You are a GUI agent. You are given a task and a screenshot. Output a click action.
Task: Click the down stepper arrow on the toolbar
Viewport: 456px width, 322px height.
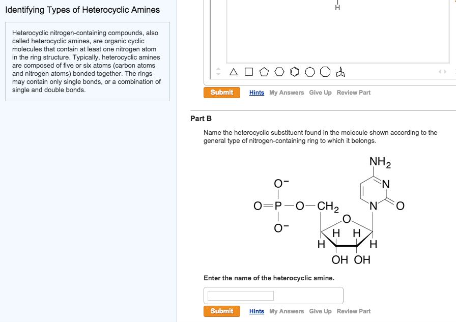[x=219, y=75]
